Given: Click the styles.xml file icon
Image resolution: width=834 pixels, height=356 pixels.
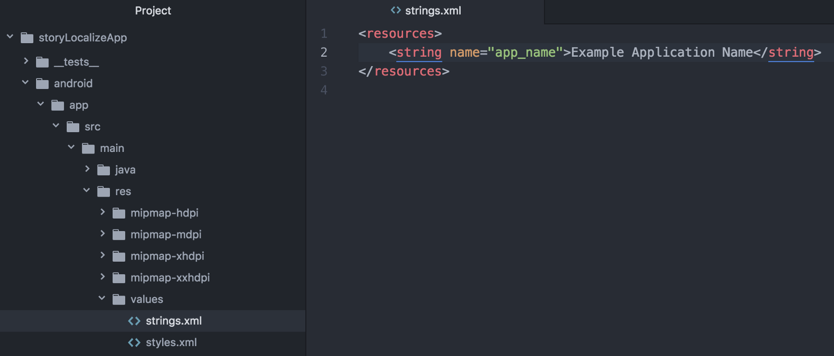Looking at the screenshot, I should [134, 342].
